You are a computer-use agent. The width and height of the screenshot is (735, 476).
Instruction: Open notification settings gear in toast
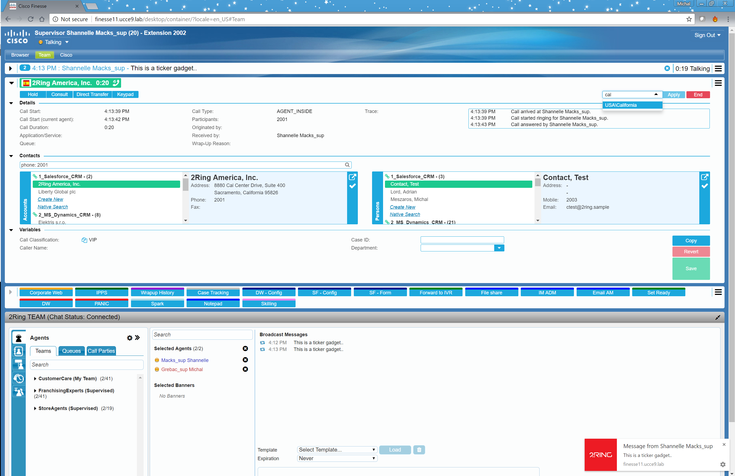click(723, 464)
